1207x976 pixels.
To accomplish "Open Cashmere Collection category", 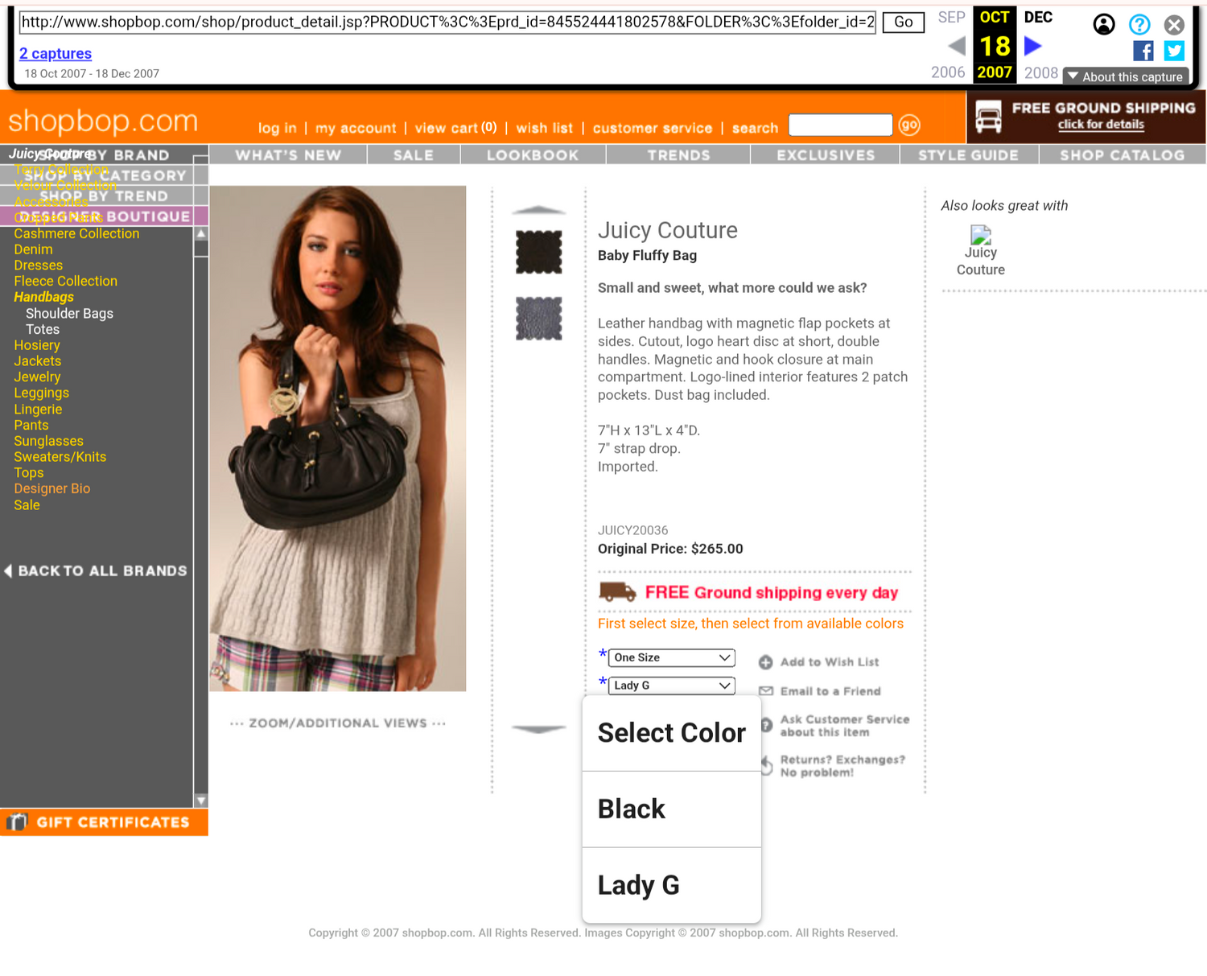I will point(76,233).
